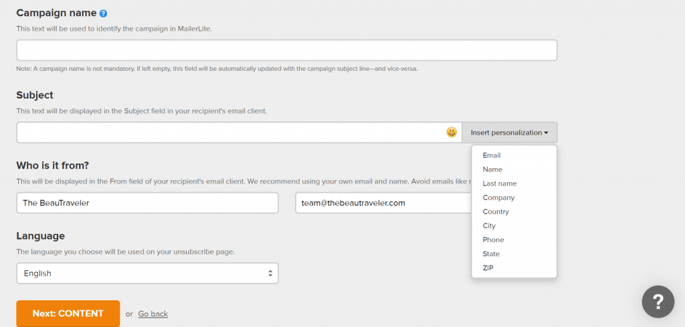685x327 pixels.
Task: Toggle the Insert personalization dropdown
Action: pyautogui.click(x=509, y=133)
